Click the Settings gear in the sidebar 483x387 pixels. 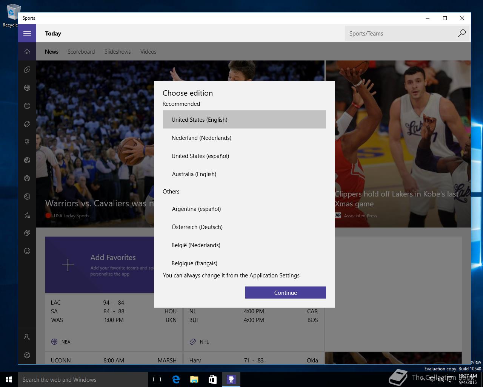(27, 355)
